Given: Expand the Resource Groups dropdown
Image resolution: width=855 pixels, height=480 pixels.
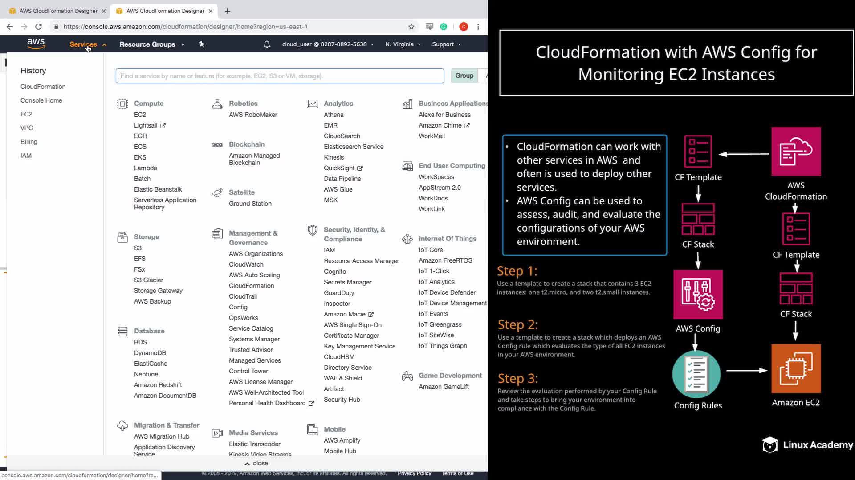Looking at the screenshot, I should 151,44.
